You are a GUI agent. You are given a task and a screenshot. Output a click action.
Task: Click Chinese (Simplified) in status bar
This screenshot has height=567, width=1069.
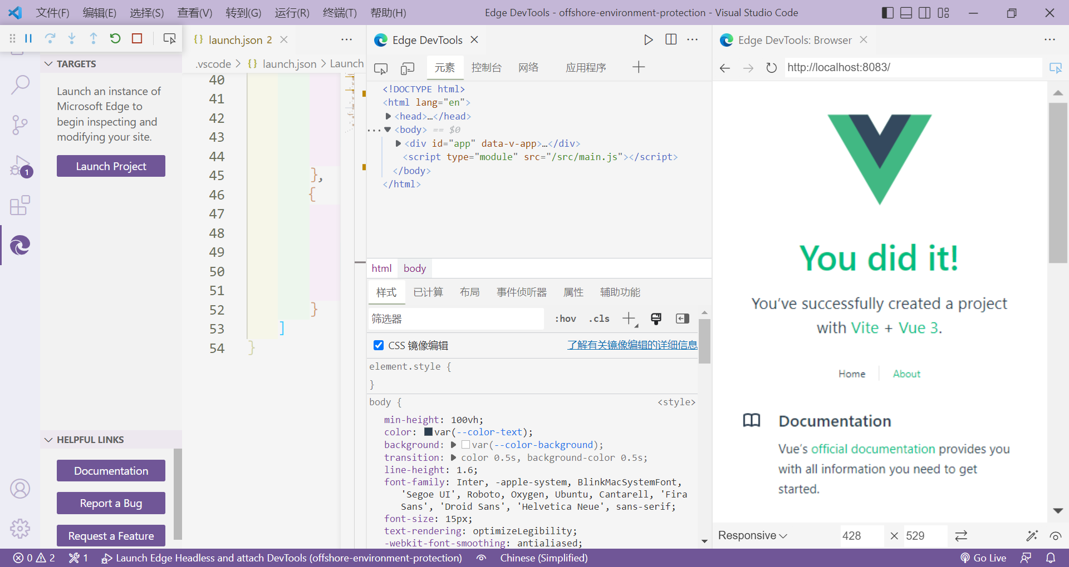click(x=544, y=558)
